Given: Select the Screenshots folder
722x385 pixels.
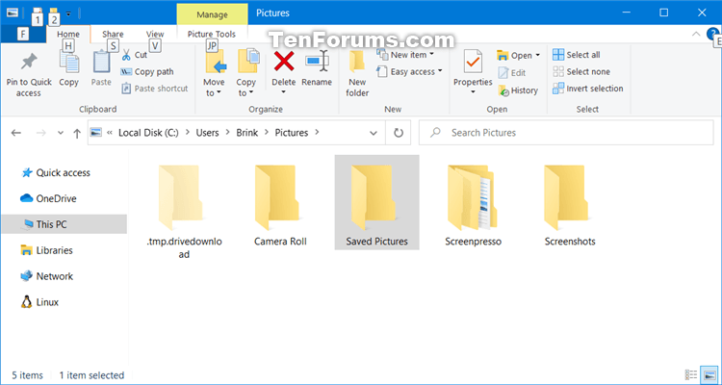Looking at the screenshot, I should [570, 203].
